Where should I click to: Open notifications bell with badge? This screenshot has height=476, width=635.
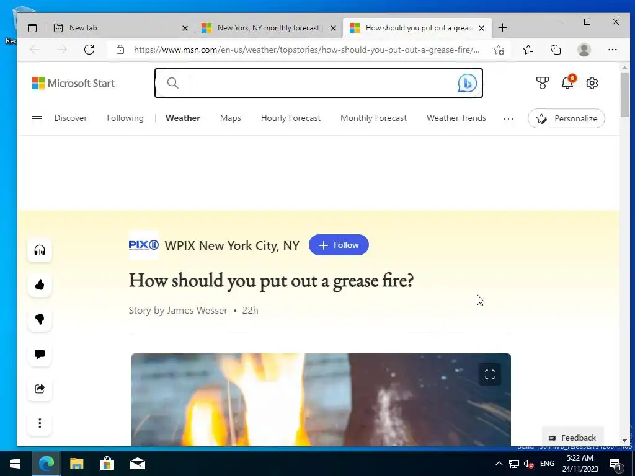568,82
